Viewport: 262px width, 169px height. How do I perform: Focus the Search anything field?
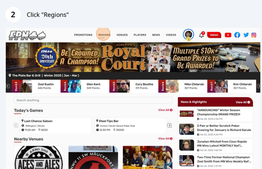[x=93, y=100]
